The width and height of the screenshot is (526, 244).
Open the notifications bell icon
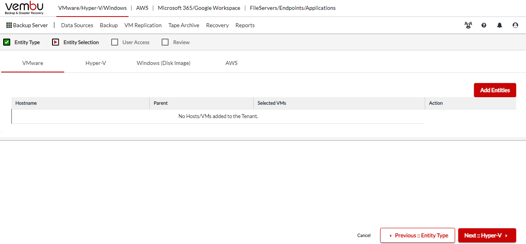500,25
